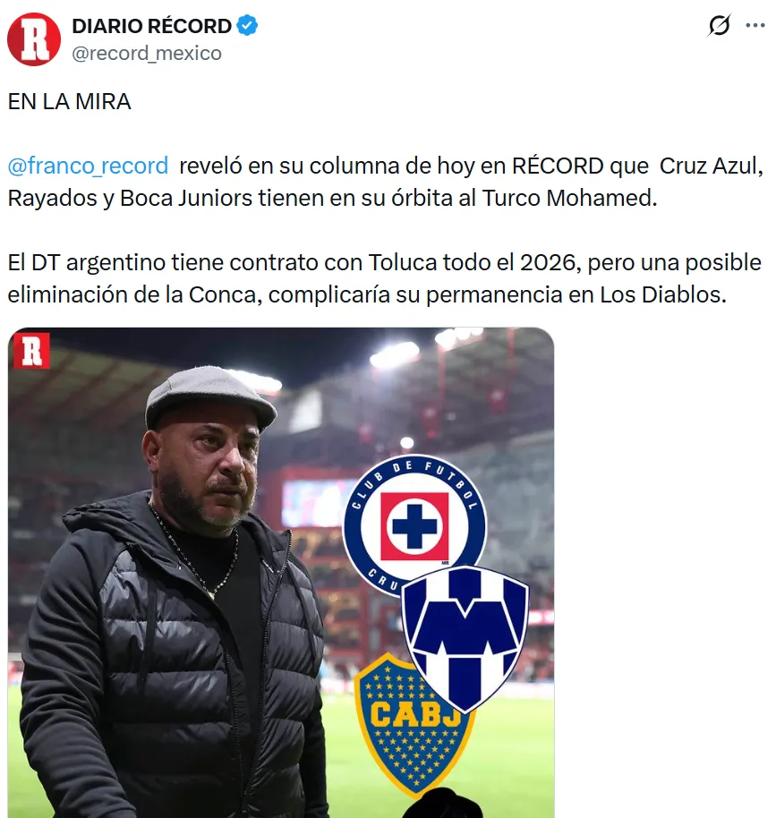Screen dimensions: 776x818
Task: Open the @franco_record mention link
Action: pos(88,166)
